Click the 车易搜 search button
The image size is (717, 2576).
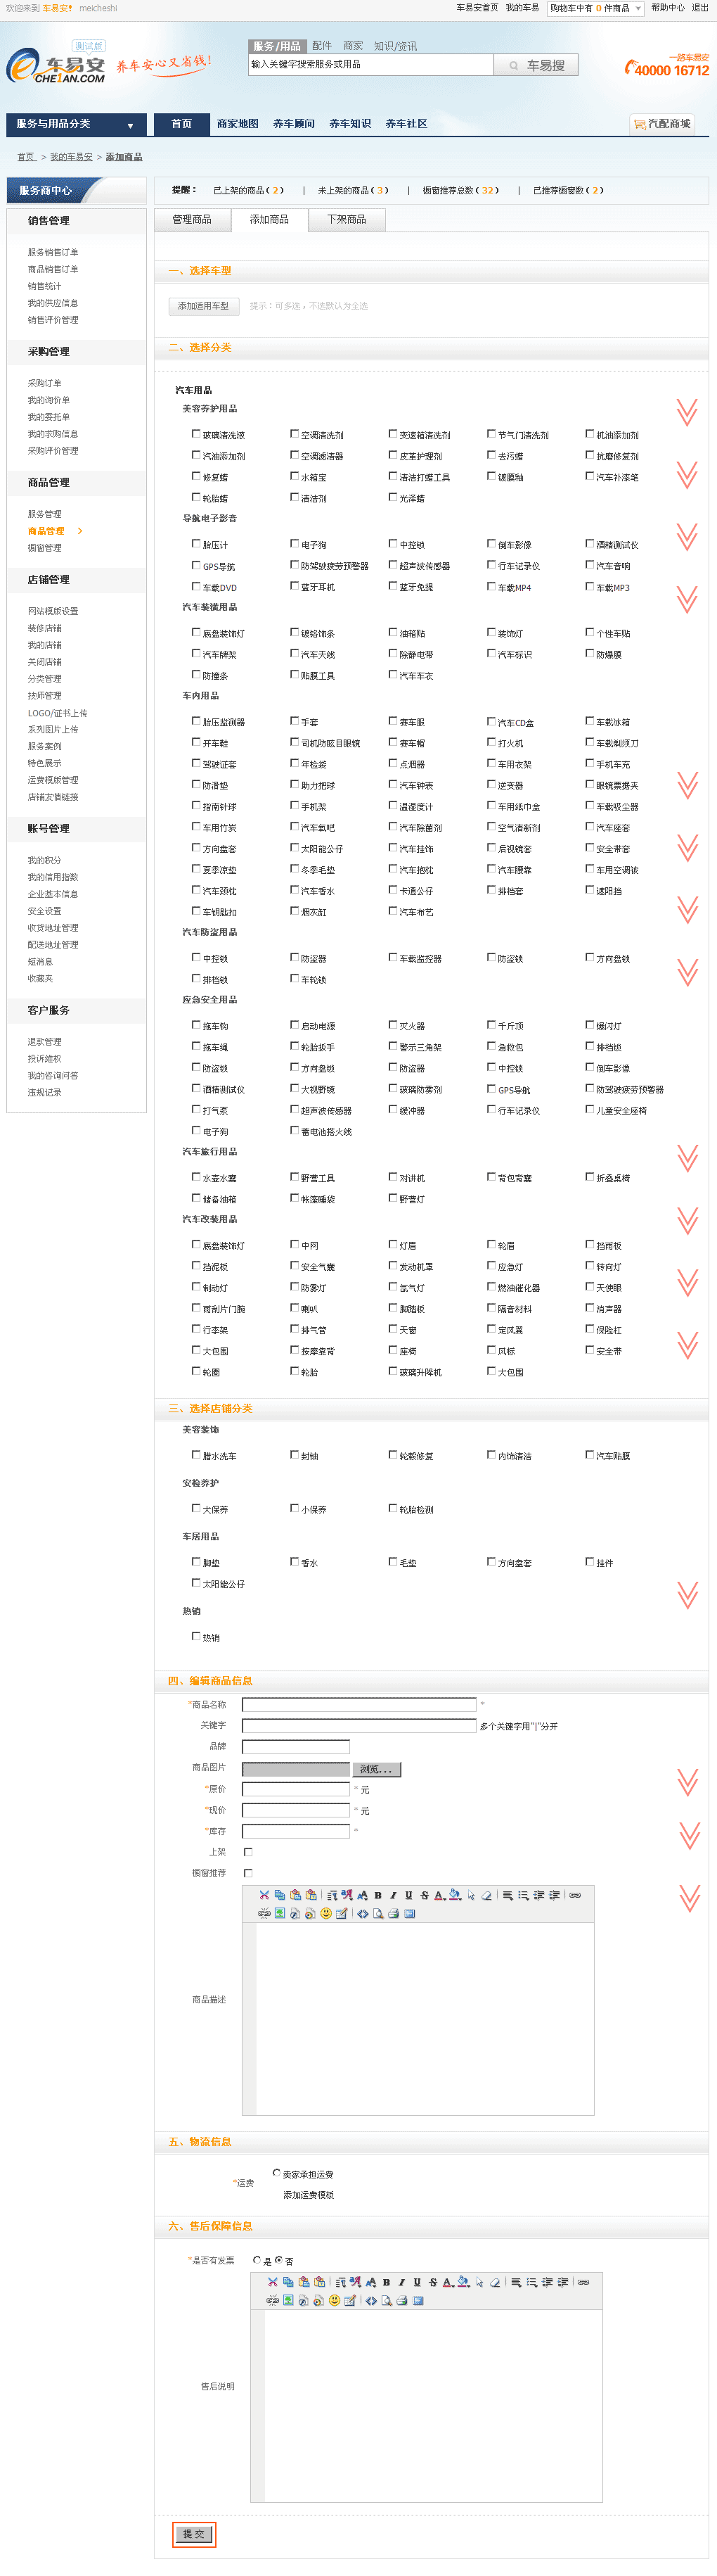[x=536, y=65]
